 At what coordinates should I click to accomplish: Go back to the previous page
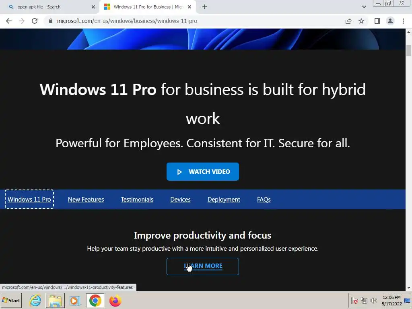pos(9,21)
